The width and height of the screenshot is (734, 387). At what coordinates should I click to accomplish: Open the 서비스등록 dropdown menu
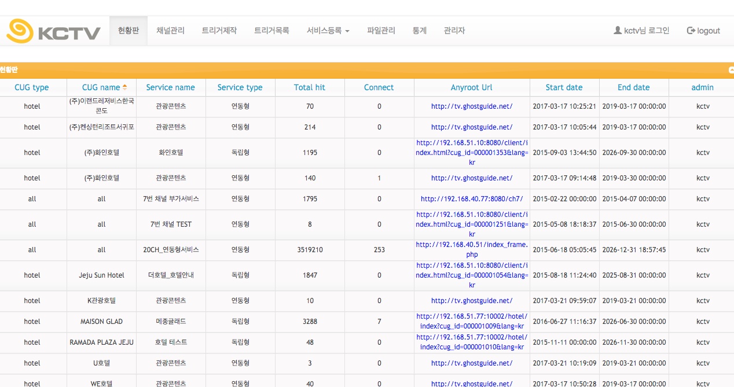(328, 31)
